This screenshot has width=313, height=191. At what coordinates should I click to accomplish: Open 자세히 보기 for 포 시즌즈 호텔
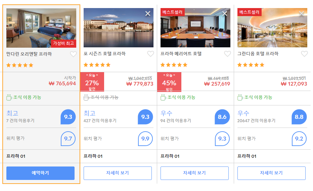point(118,173)
